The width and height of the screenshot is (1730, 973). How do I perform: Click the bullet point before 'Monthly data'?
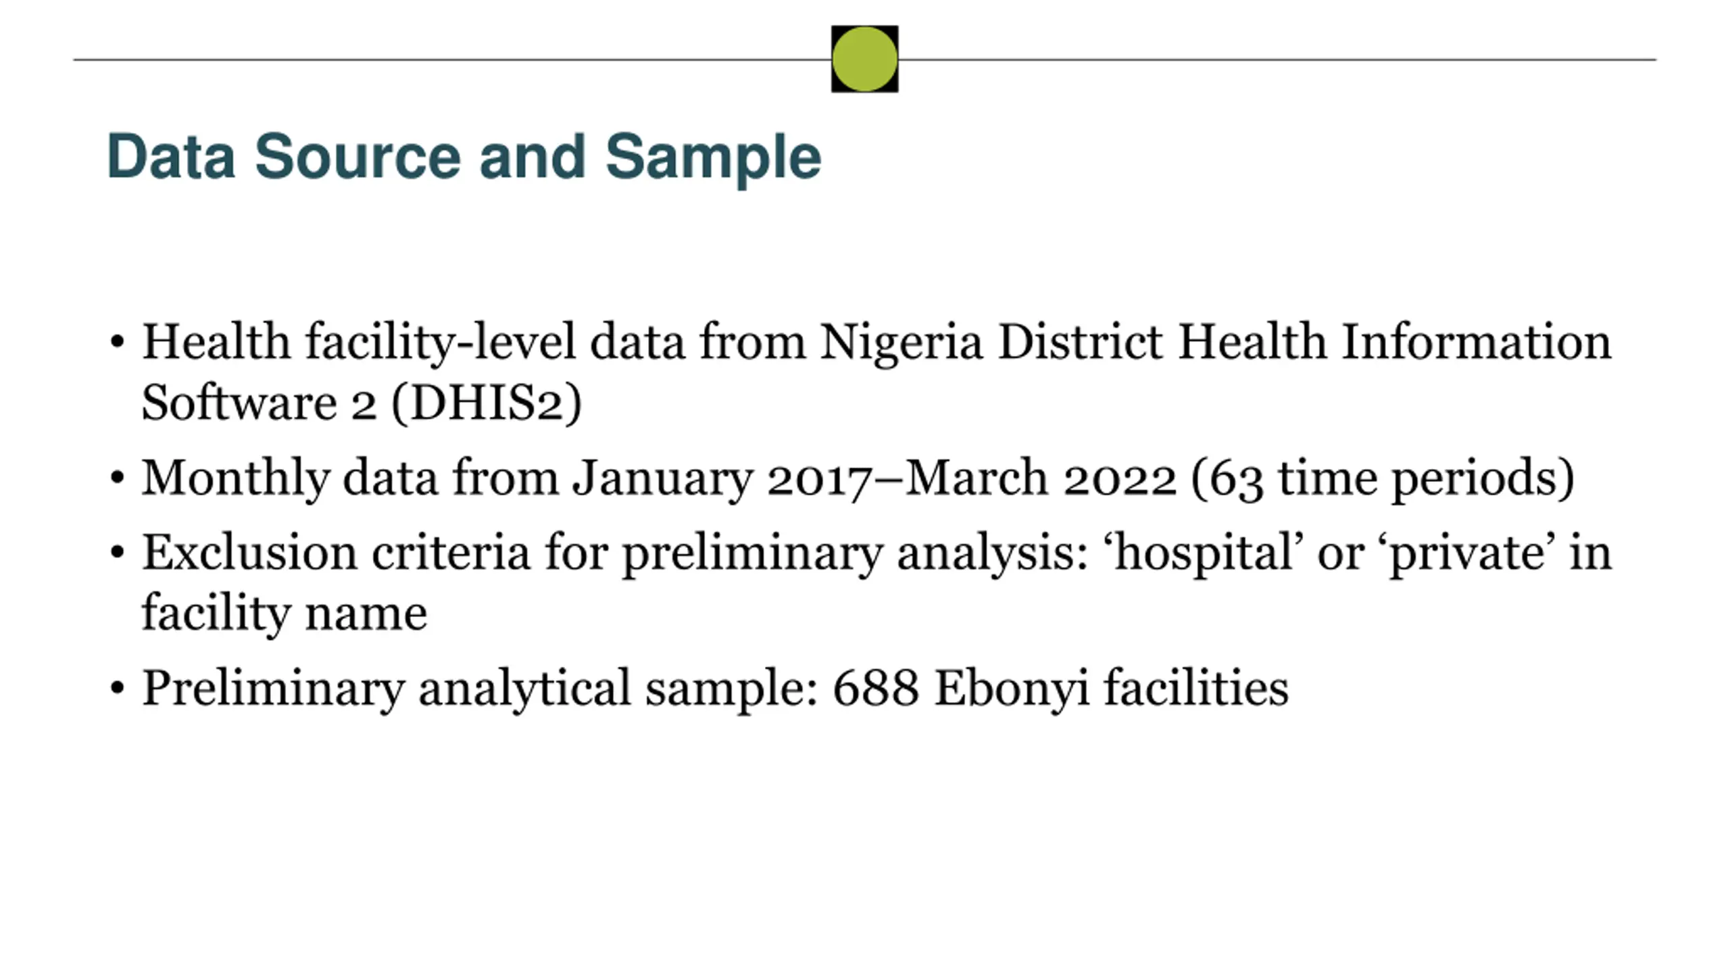tap(117, 478)
